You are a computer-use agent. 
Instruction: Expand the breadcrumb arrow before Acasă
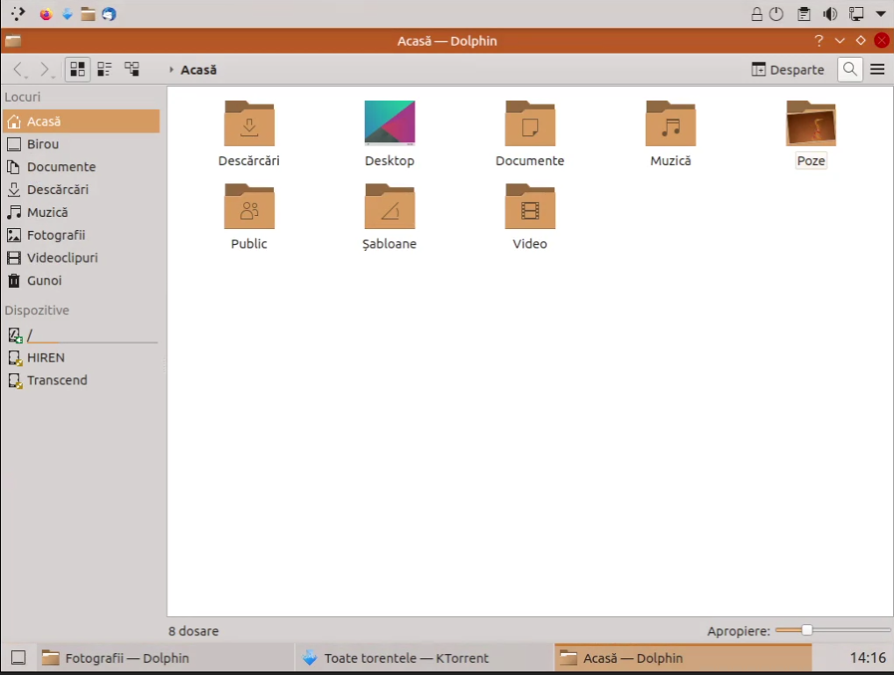[x=171, y=69]
